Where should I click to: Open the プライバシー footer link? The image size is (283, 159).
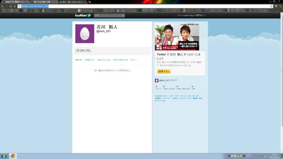tap(167, 98)
